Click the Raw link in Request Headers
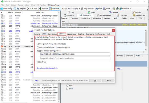The image size is (149, 103). [x=125, y=25]
